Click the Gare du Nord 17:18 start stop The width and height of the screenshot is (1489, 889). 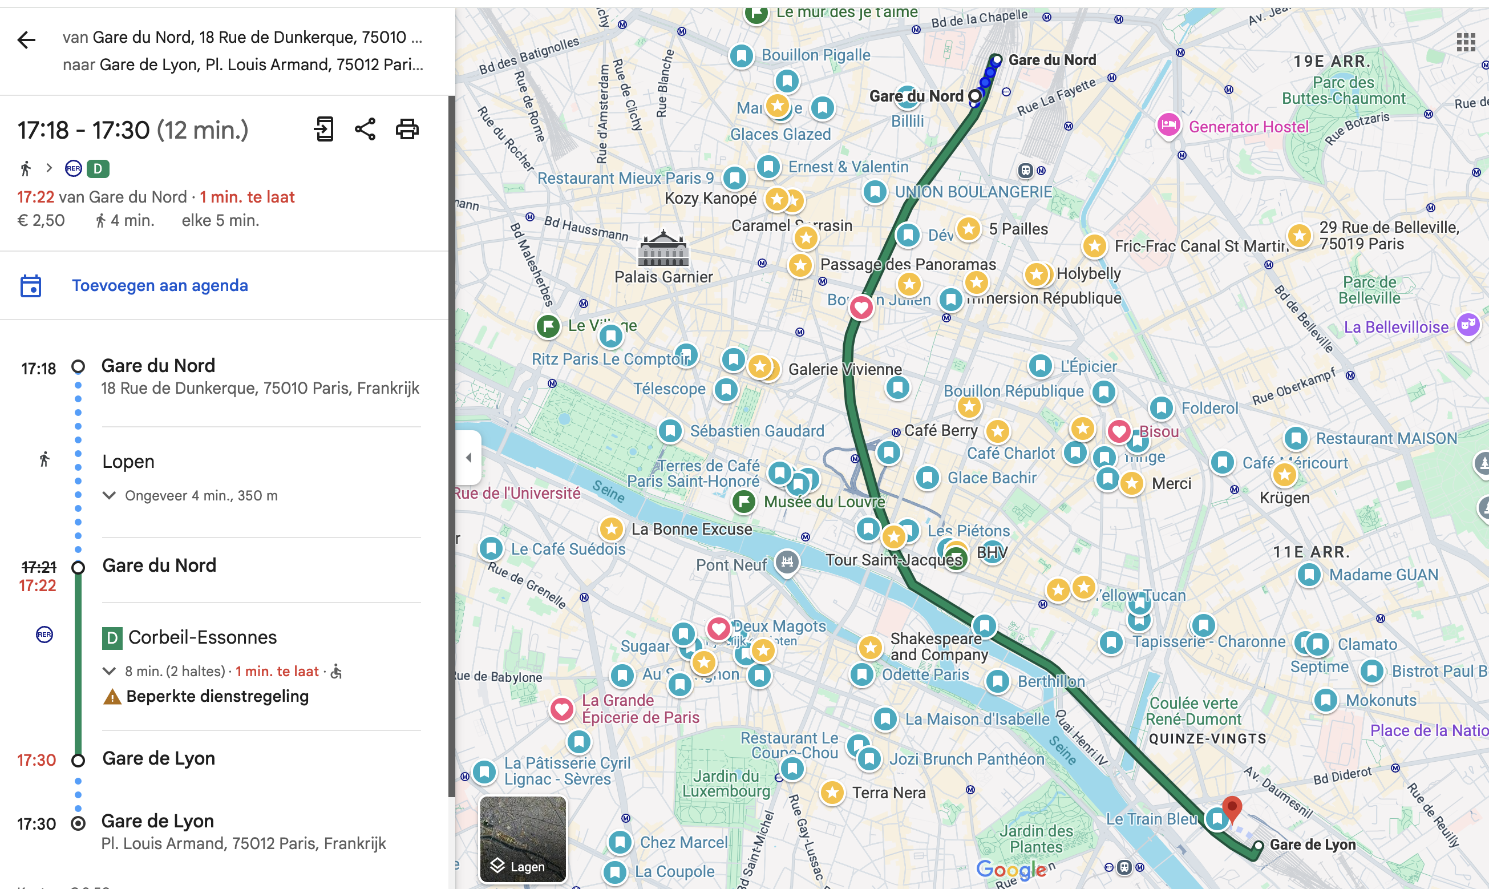pos(159,365)
